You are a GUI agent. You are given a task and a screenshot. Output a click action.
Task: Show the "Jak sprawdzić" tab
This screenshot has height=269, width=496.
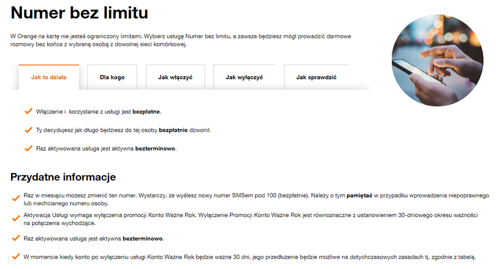click(317, 78)
